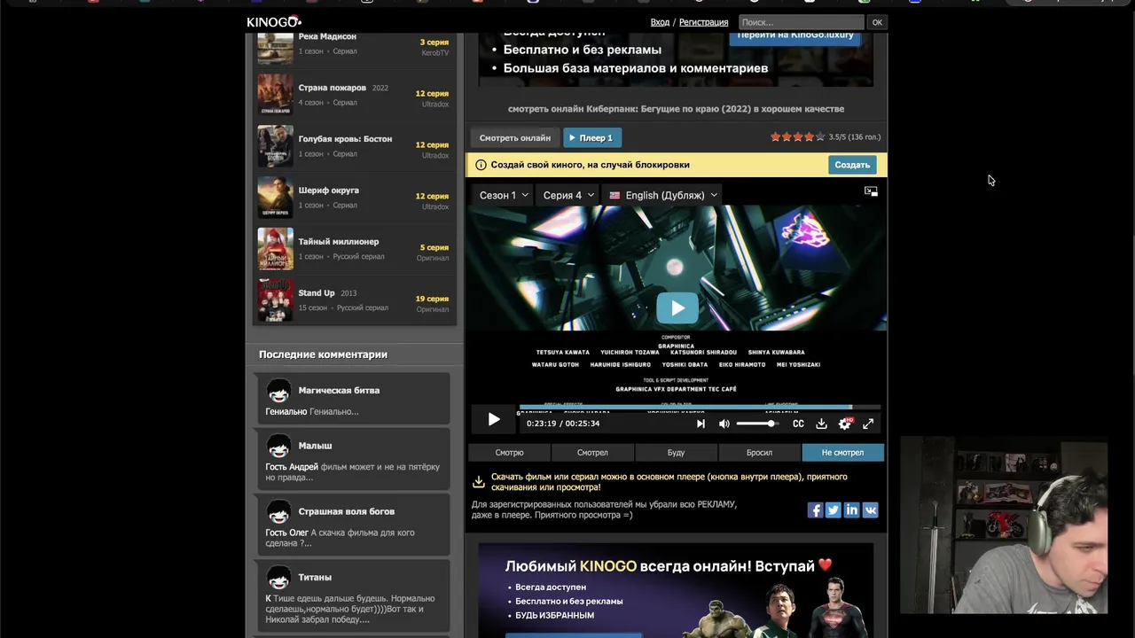Open the English (Дубляж) audio dropdown
1135x638 pixels.
663,195
